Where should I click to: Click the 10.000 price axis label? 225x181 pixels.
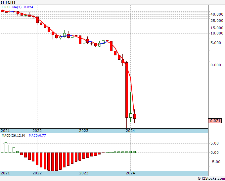[x=217, y=33]
